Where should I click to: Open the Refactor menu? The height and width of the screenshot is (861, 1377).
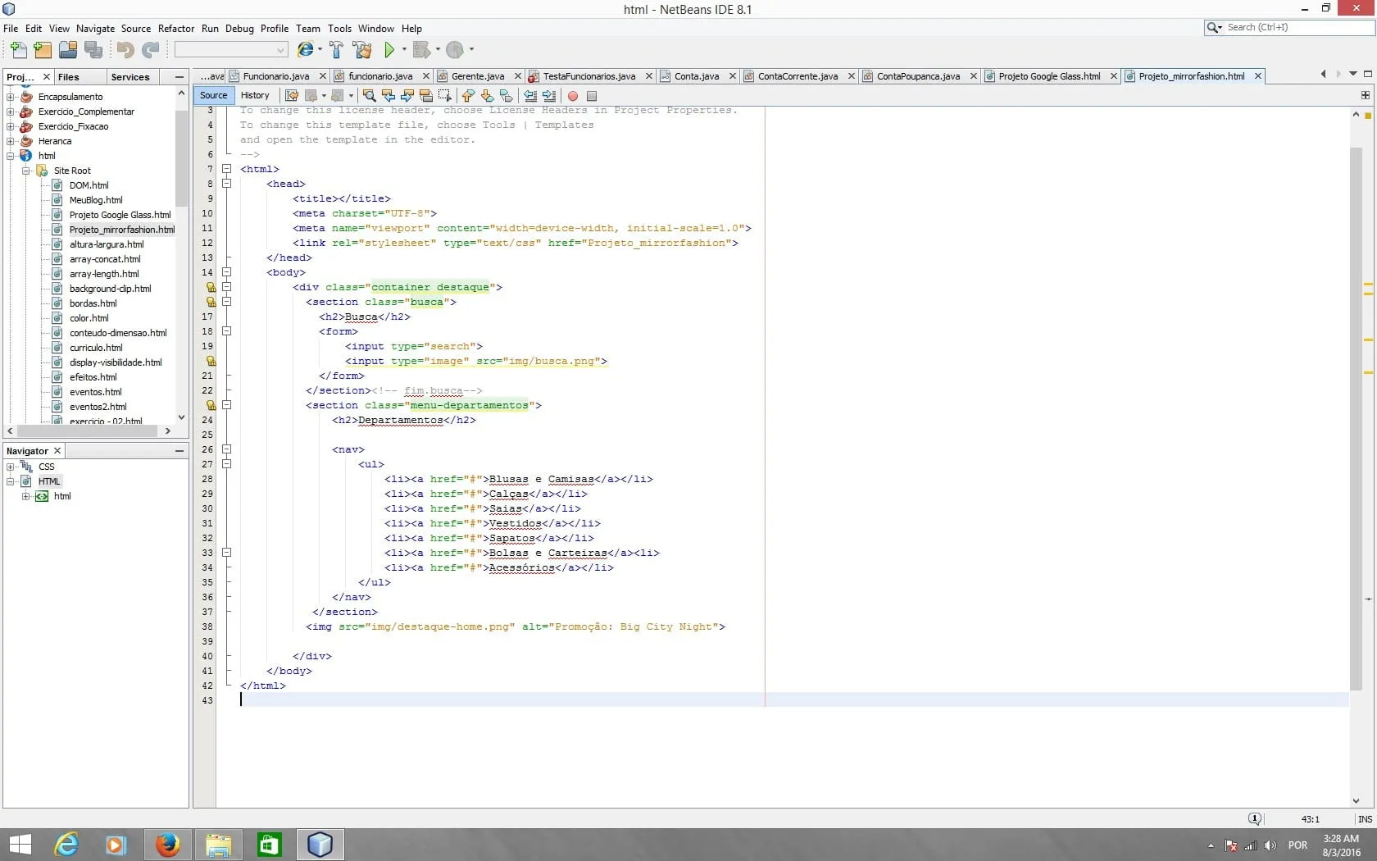click(176, 29)
